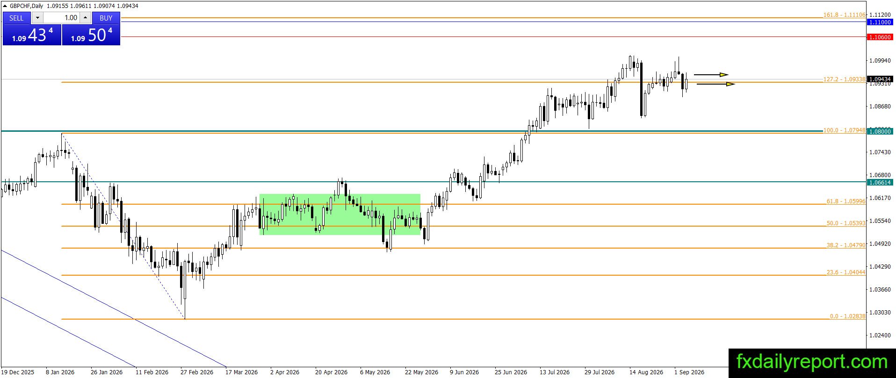
Task: Select the 0.0 - 1.02838 Fibonacci label
Action: point(847,316)
